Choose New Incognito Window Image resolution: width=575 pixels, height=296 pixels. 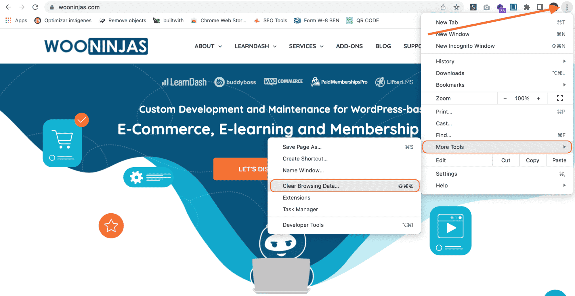pos(497,46)
